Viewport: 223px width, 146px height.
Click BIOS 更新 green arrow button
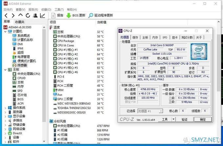[76, 15]
